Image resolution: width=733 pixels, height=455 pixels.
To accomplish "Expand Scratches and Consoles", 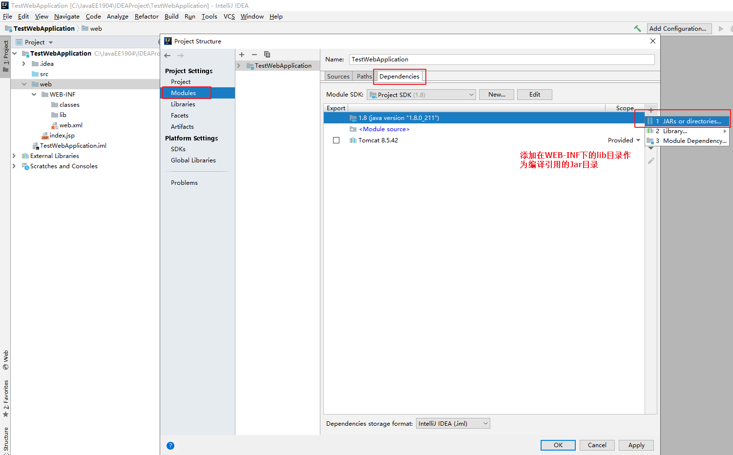I will [14, 166].
